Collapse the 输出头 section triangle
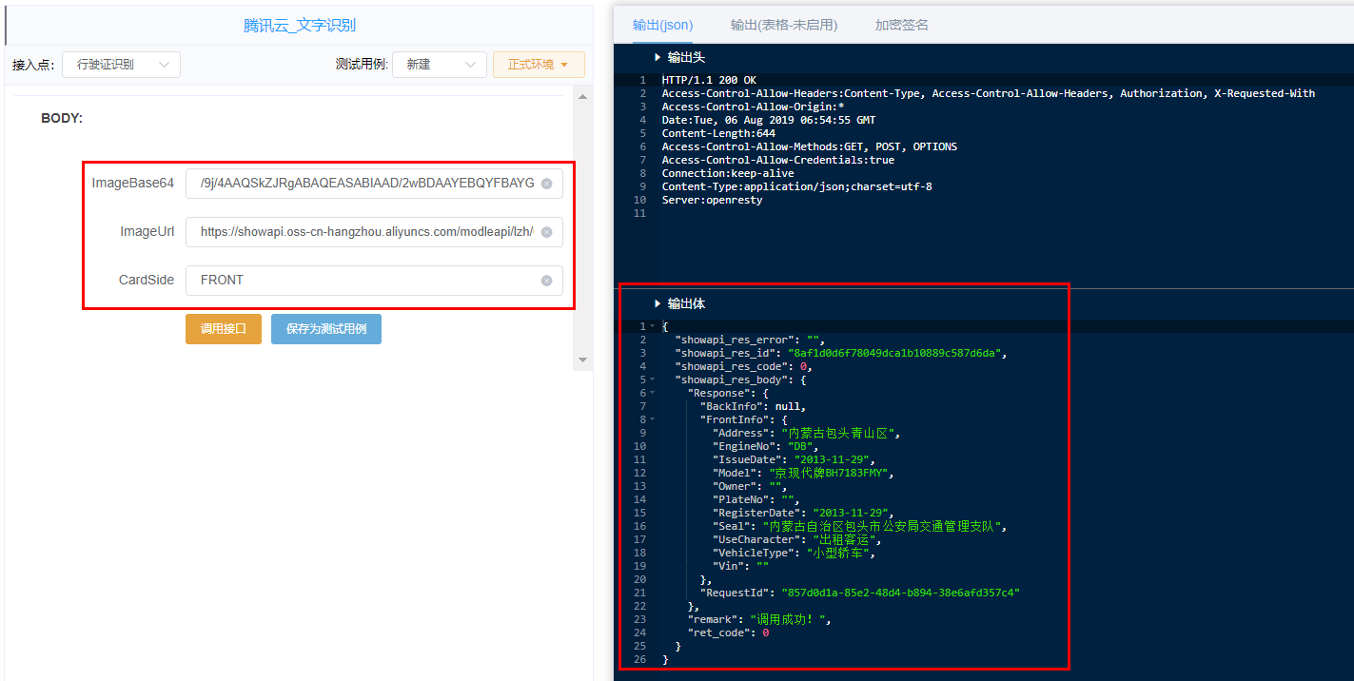 pos(657,58)
